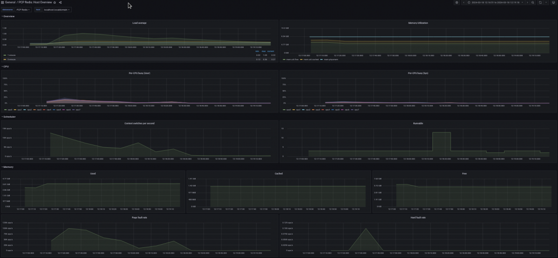This screenshot has height=258, width=558.
Task: Open the Free memory panel title
Action: coord(465,173)
